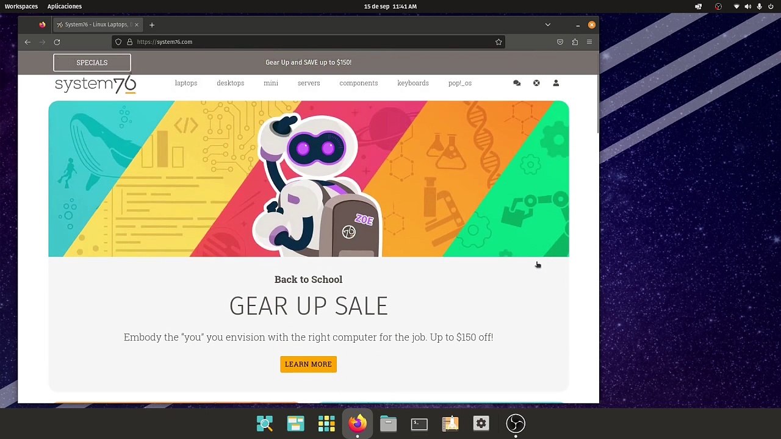The image size is (781, 439).
Task: Open the volume speaker indicator
Action: click(748, 7)
